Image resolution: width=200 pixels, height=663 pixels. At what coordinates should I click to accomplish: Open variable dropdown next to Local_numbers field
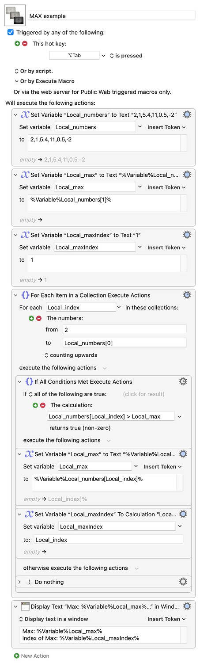[140, 127]
